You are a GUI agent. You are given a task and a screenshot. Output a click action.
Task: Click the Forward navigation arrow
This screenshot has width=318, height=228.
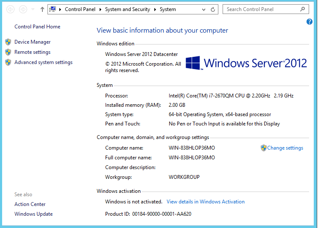23,9
